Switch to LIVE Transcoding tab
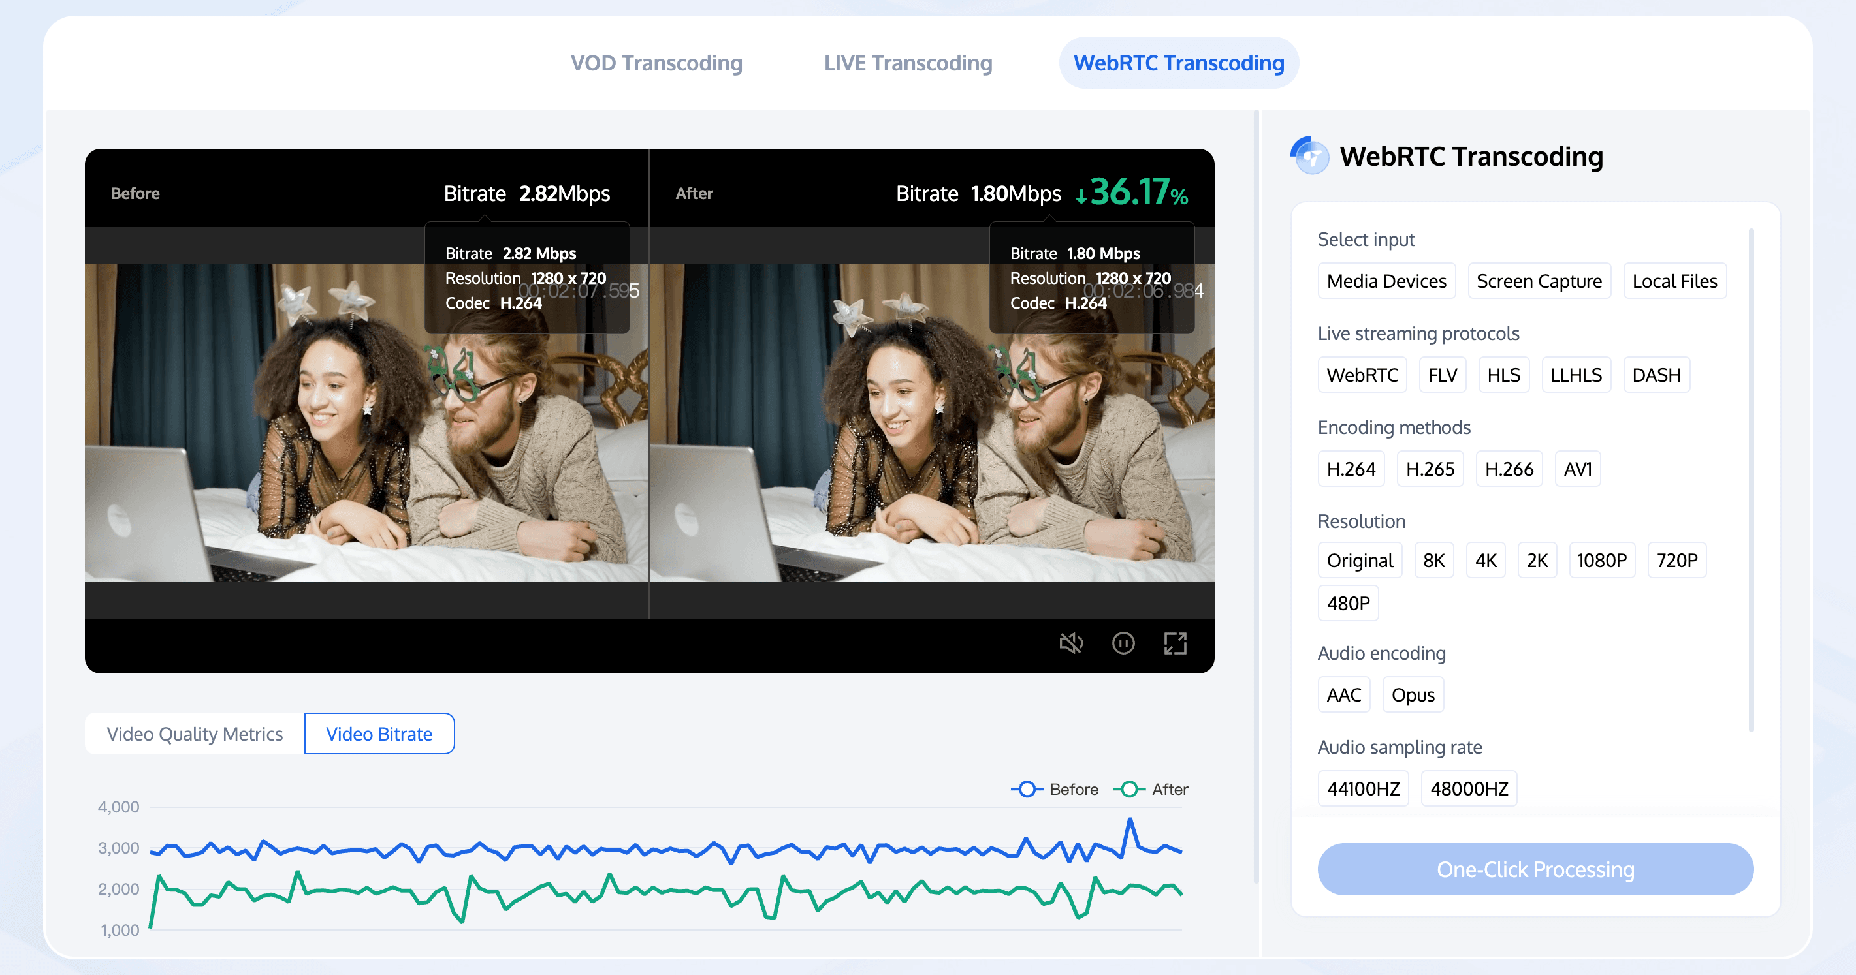Viewport: 1856px width, 975px height. [908, 61]
